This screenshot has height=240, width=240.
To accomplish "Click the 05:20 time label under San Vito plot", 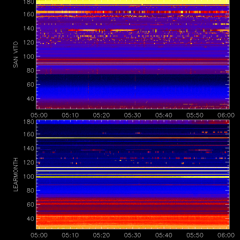I will tap(101, 115).
